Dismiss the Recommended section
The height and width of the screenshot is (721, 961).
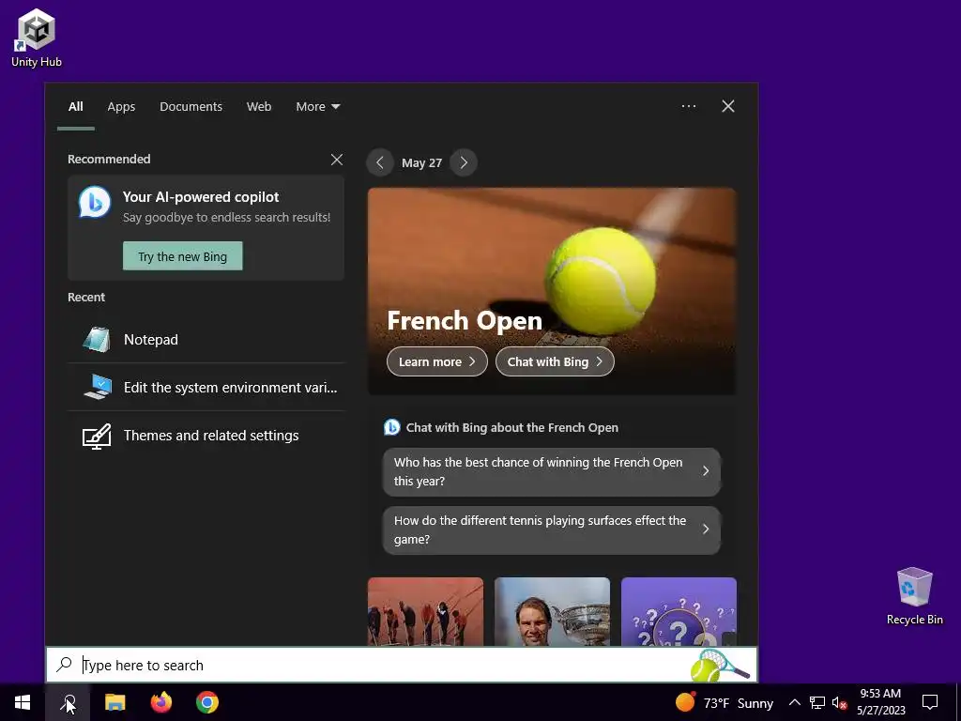pos(337,160)
